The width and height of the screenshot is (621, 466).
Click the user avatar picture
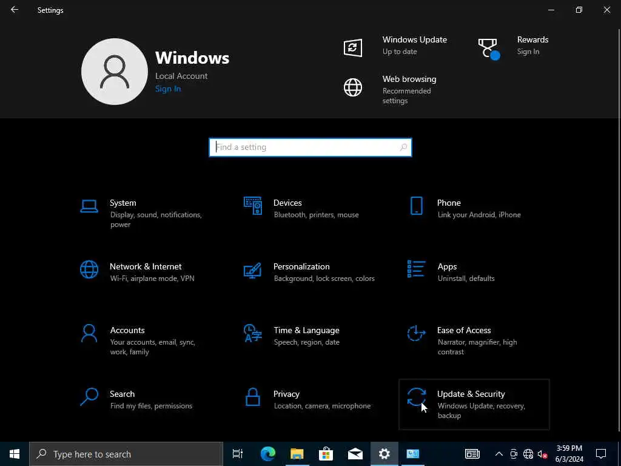click(115, 72)
